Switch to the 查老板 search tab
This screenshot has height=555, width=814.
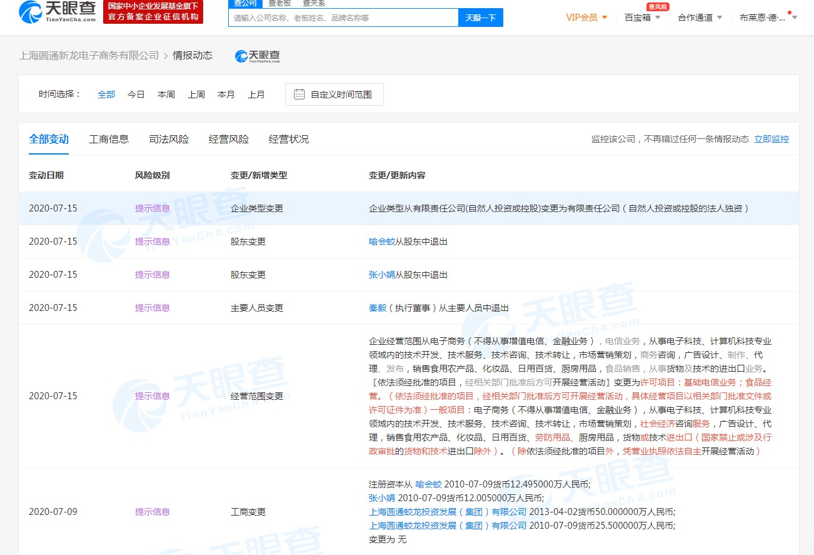tap(279, 3)
